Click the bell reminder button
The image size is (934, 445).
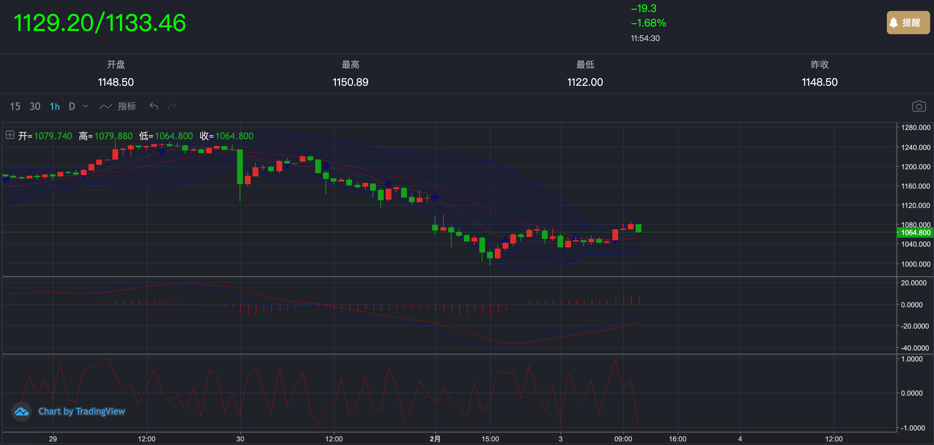tap(908, 23)
